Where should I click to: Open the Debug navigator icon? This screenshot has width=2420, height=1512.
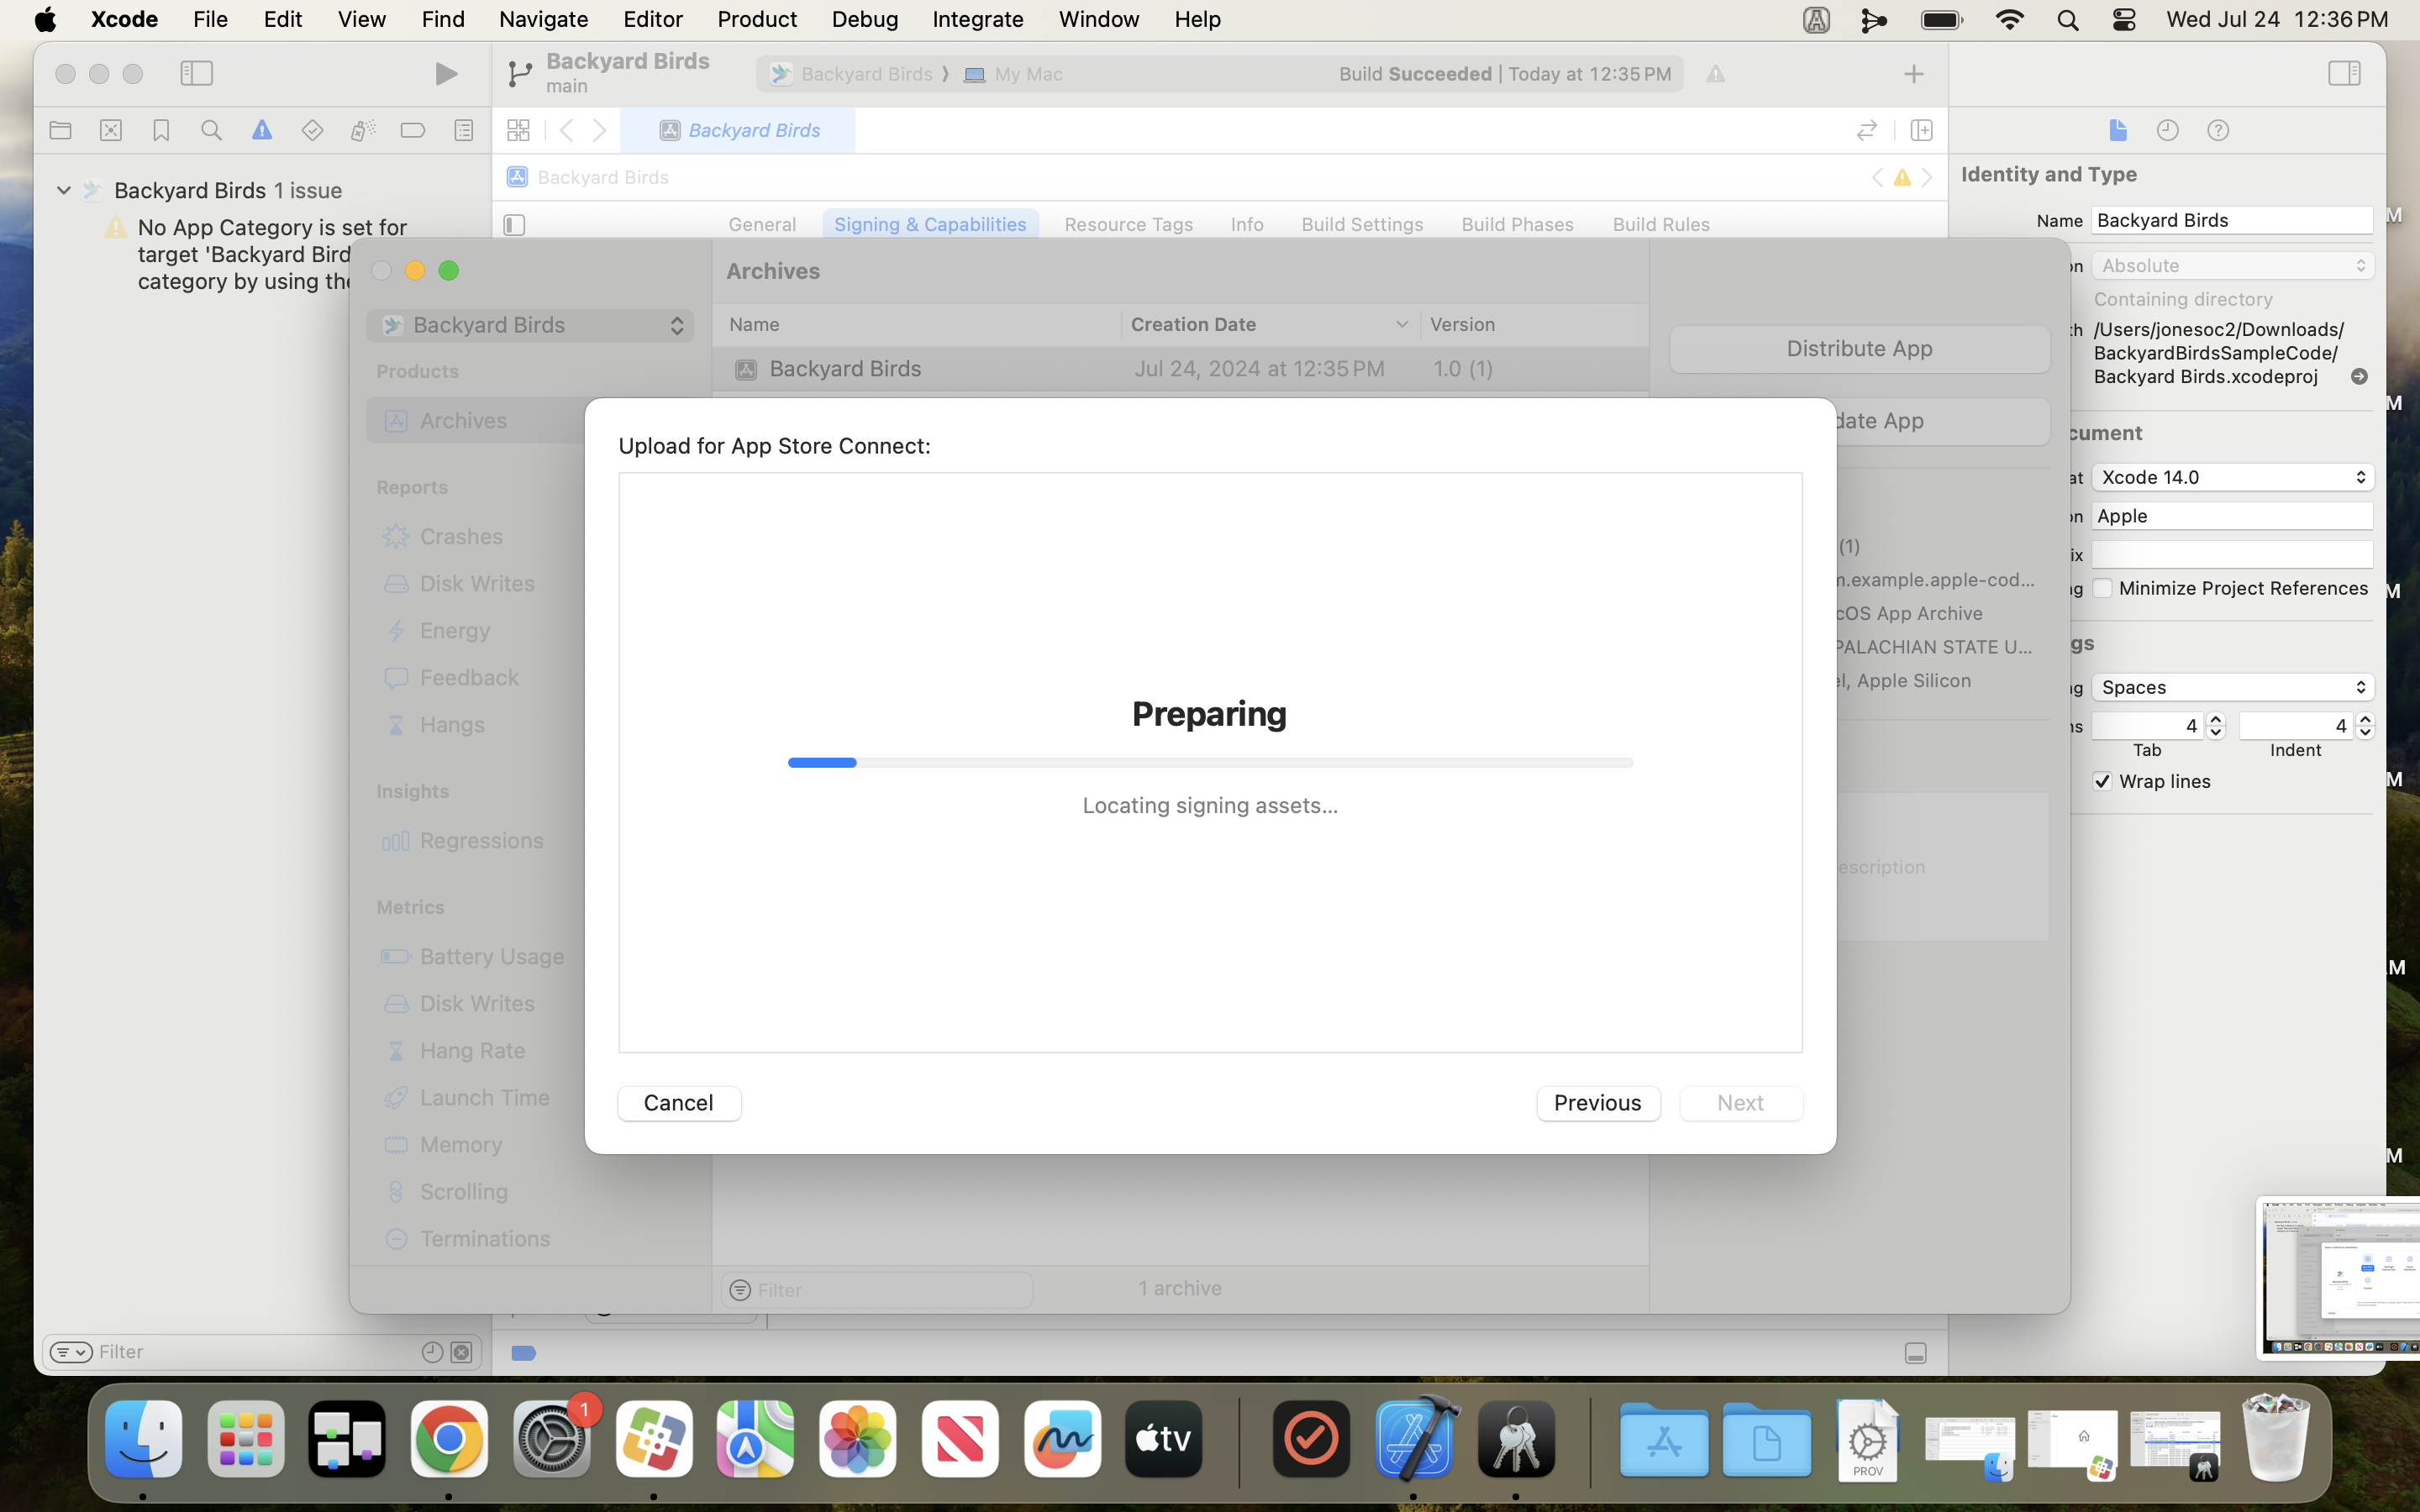pos(363,130)
